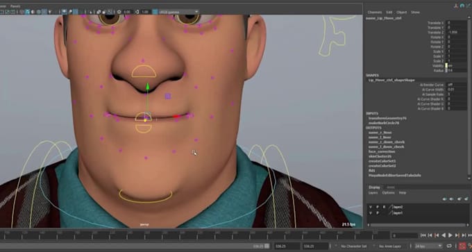The height and width of the screenshot is (252, 472).
Task: Select the Translate Z value field showing -1.359
Action: (457, 32)
